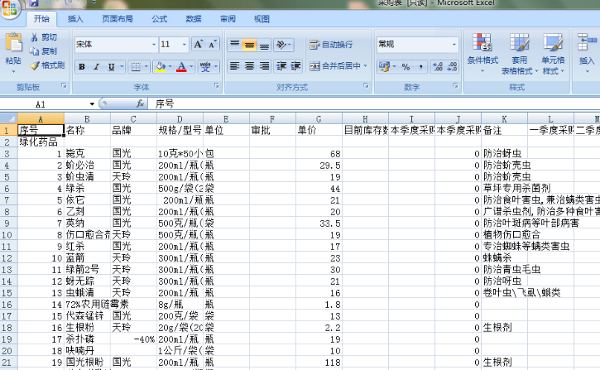
Task: Center text horizontally
Action: point(249,66)
